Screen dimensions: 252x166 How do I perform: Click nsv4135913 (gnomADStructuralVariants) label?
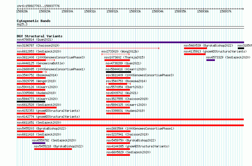(215, 51)
